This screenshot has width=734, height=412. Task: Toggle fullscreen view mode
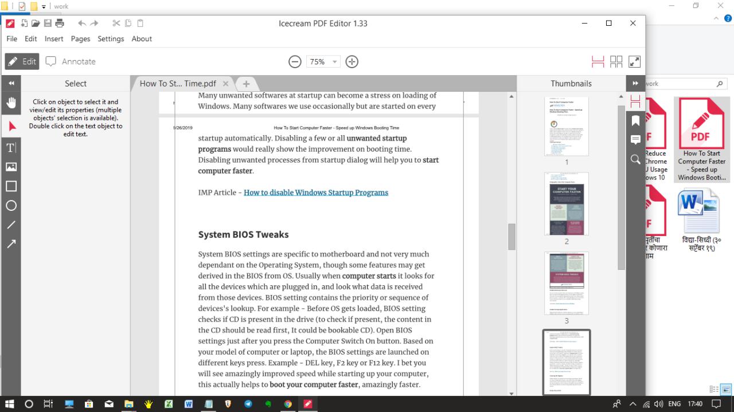pyautogui.click(x=634, y=61)
